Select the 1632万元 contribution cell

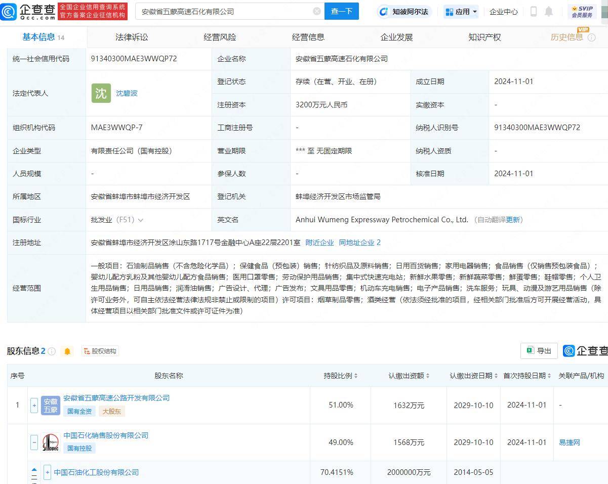(x=409, y=405)
